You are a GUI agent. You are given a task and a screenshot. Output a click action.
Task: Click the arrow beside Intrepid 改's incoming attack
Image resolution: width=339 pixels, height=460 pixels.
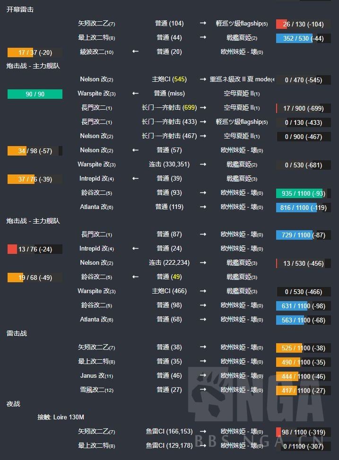click(x=135, y=178)
